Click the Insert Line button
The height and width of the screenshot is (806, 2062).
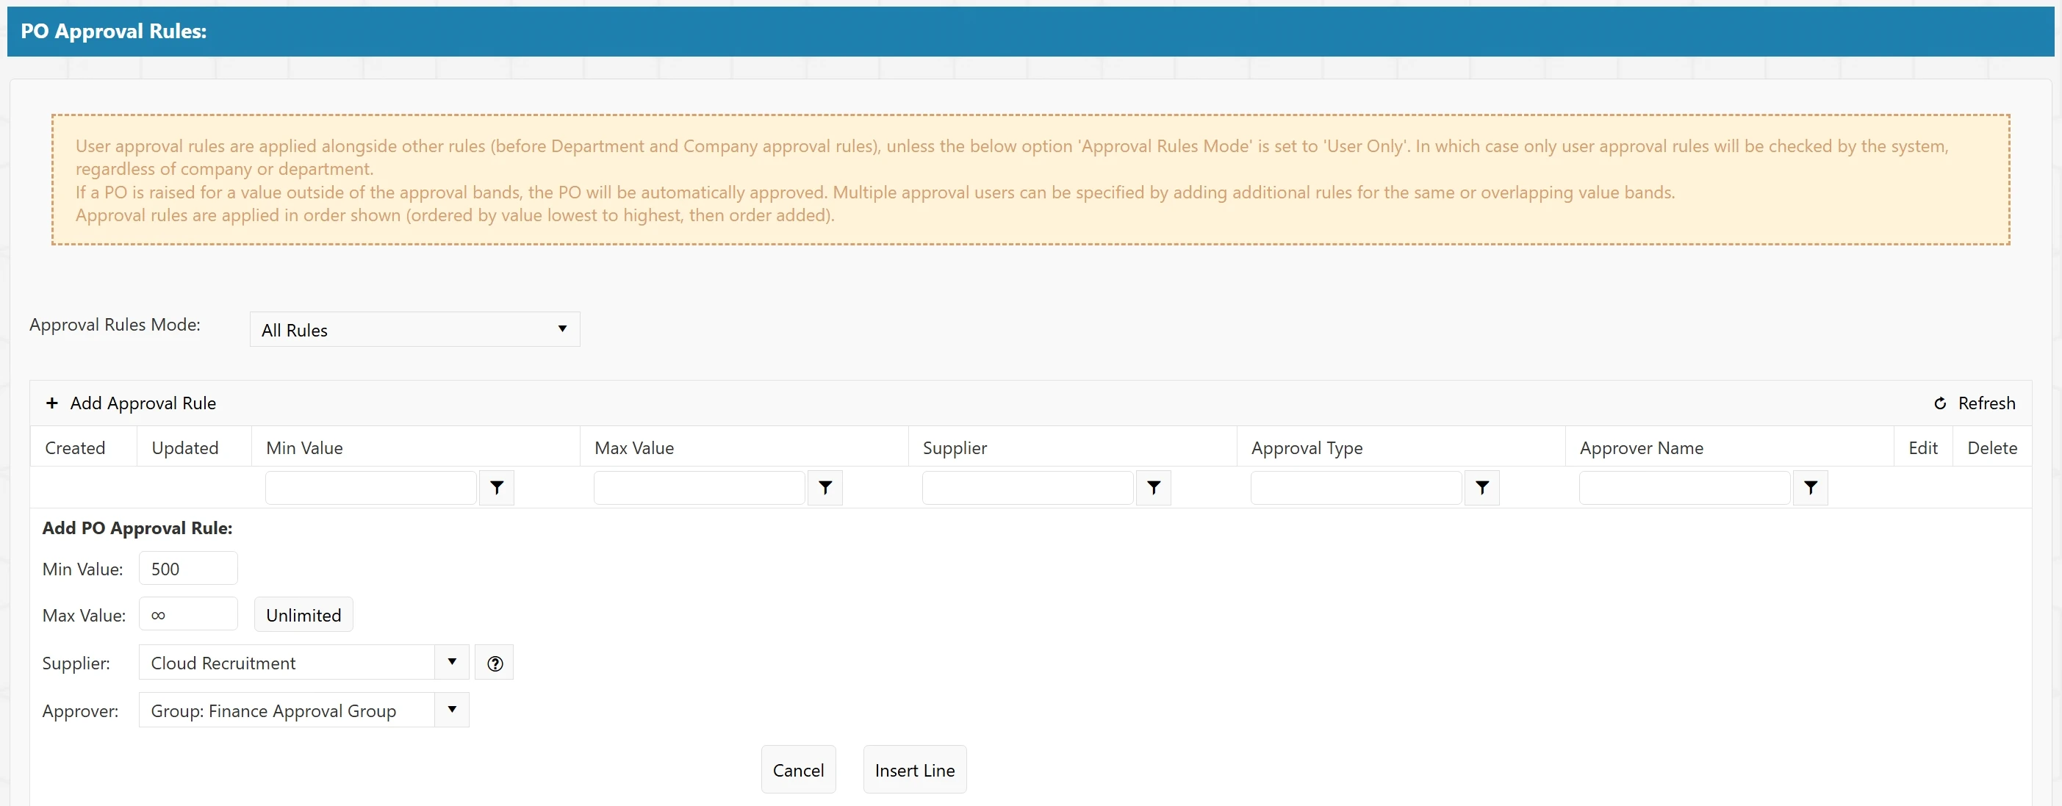914,770
